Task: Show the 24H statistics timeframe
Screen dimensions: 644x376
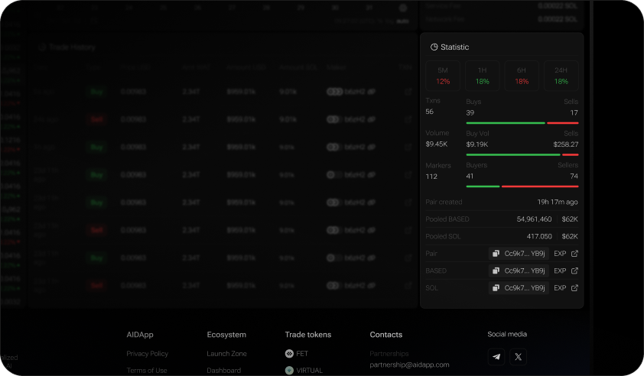Action: (x=561, y=76)
